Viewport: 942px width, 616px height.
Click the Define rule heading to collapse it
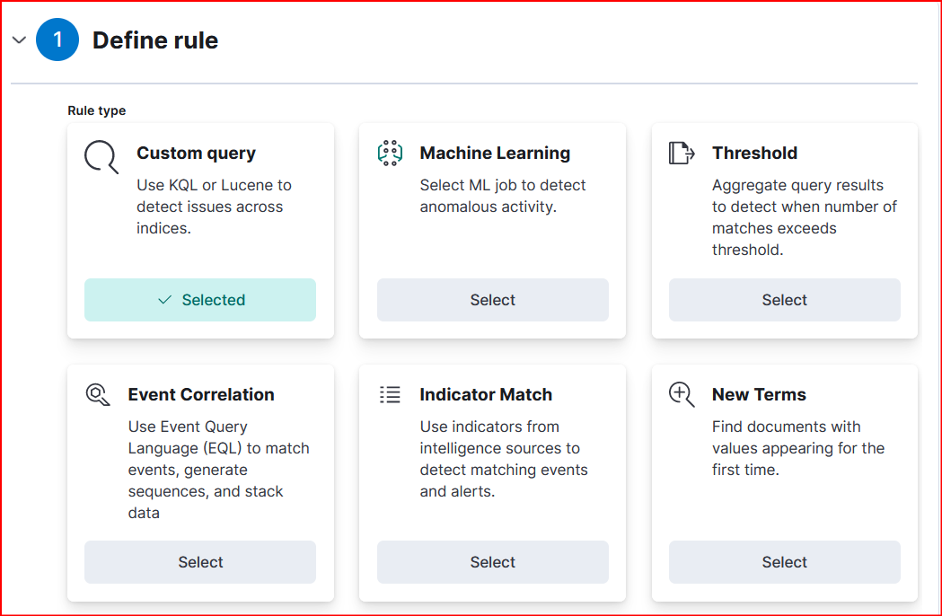pos(154,40)
